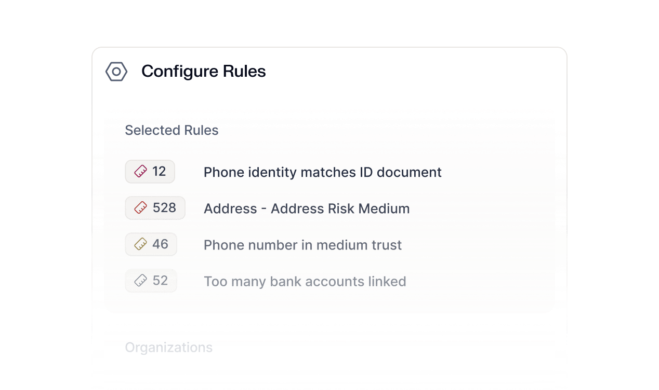
Task: Toggle rule 'Address - Address Risk Medium'
Action: [x=307, y=208]
